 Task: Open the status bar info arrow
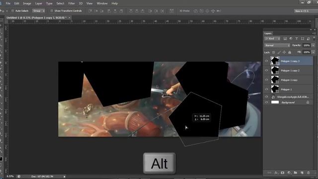tap(65, 177)
